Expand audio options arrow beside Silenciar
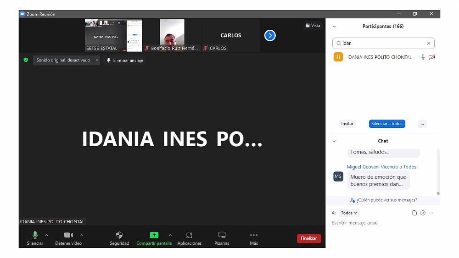The height and width of the screenshot is (258, 459). (x=46, y=235)
